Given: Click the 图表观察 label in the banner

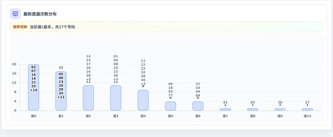Looking at the screenshot, I should click(x=20, y=27).
